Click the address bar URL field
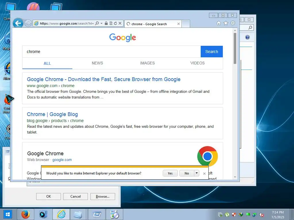The height and width of the screenshot is (220, 294). (67, 23)
